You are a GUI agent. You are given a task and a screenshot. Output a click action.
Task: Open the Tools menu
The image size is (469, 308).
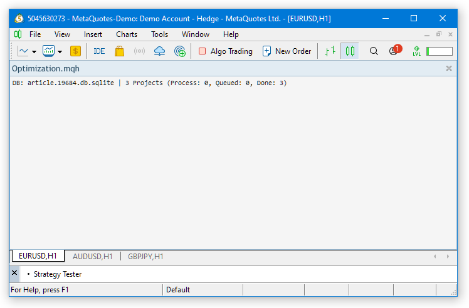pos(159,34)
